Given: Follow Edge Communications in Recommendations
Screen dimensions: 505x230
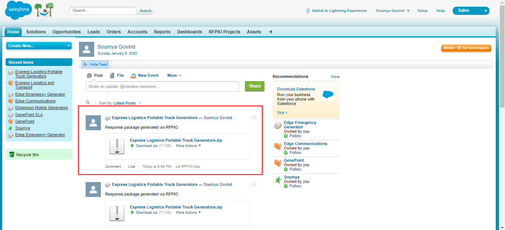Looking at the screenshot, I should pos(296,152).
